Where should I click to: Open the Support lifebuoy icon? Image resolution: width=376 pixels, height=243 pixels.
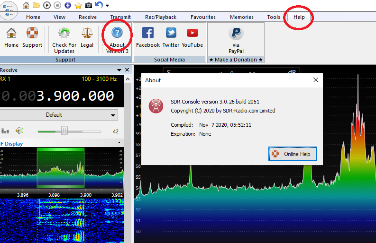coord(32,33)
